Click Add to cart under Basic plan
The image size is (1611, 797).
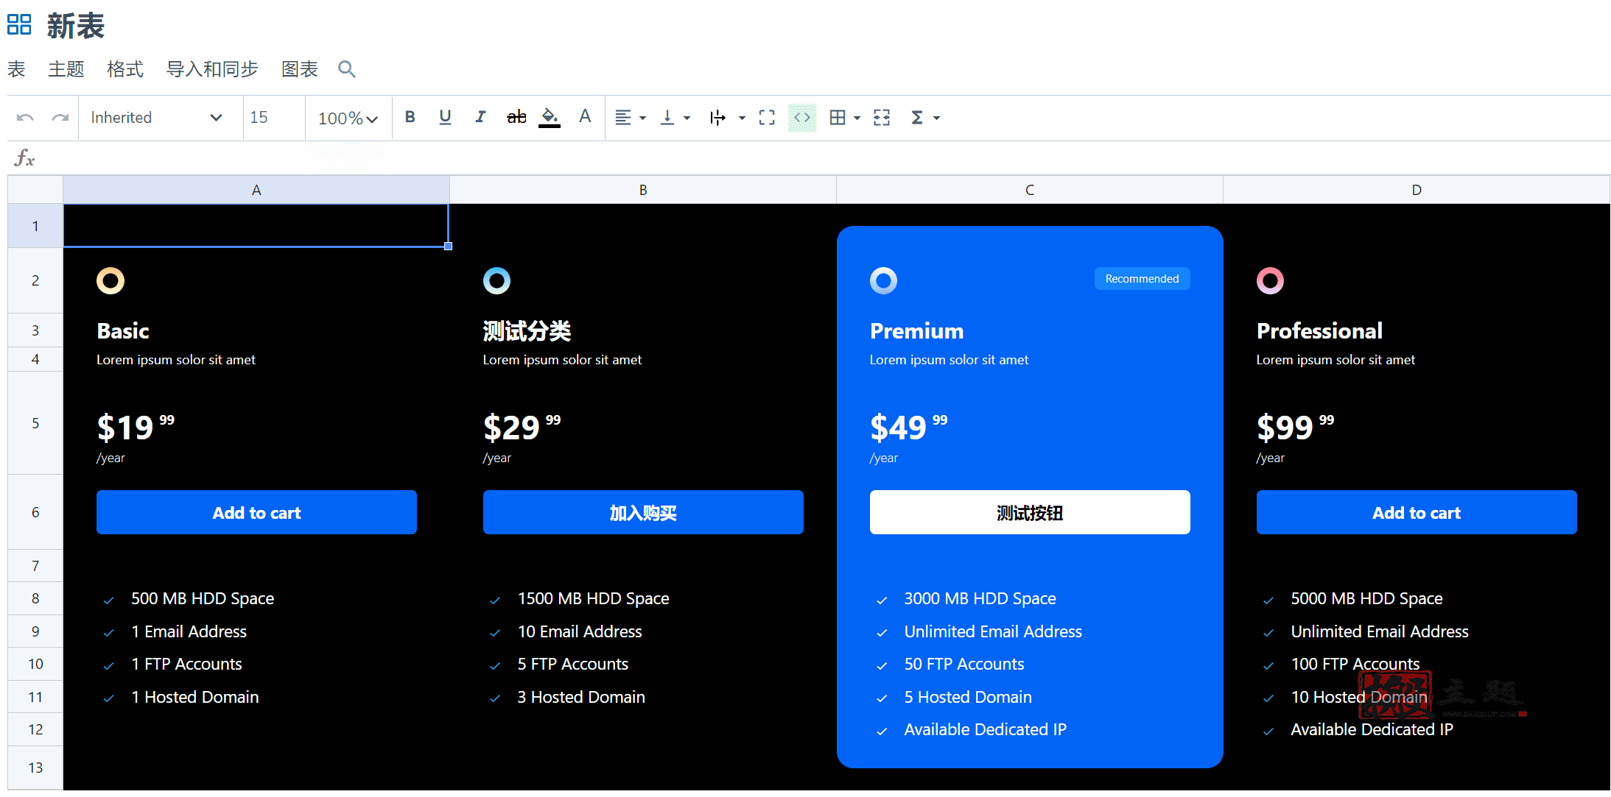click(x=256, y=512)
